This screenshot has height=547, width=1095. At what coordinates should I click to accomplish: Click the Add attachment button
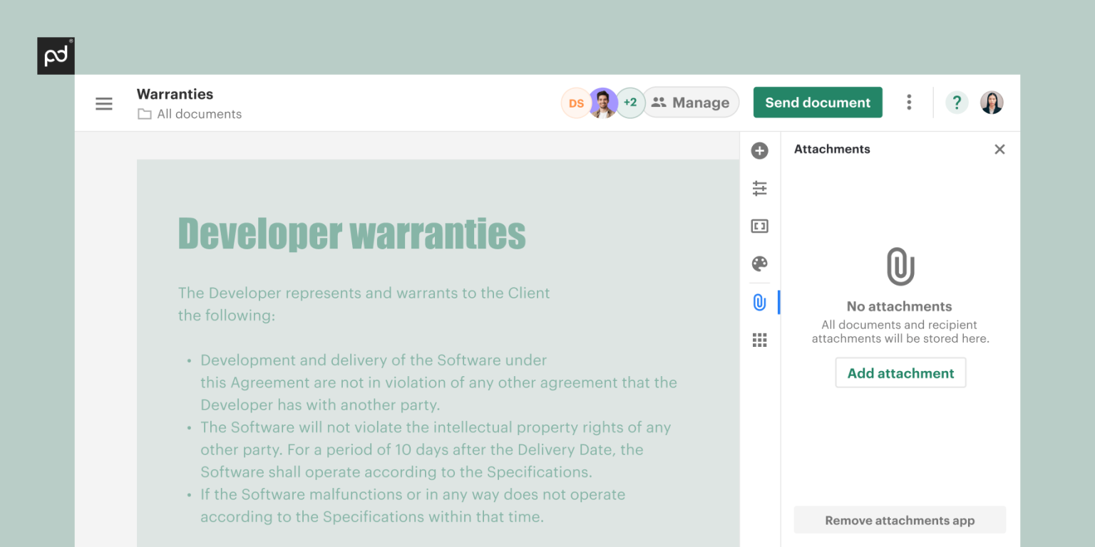(x=900, y=373)
